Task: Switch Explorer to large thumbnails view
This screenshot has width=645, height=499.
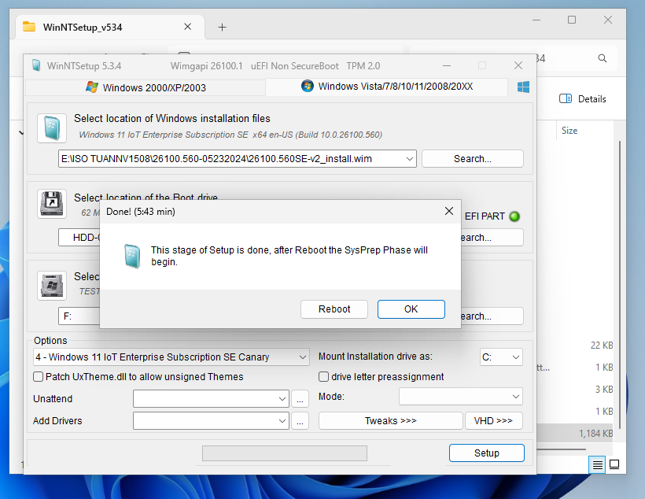Action: pos(614,464)
